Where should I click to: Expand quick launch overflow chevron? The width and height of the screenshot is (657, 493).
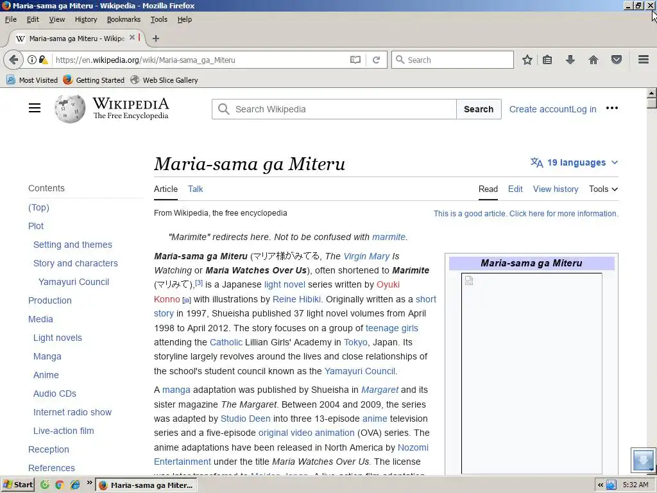pos(89,483)
